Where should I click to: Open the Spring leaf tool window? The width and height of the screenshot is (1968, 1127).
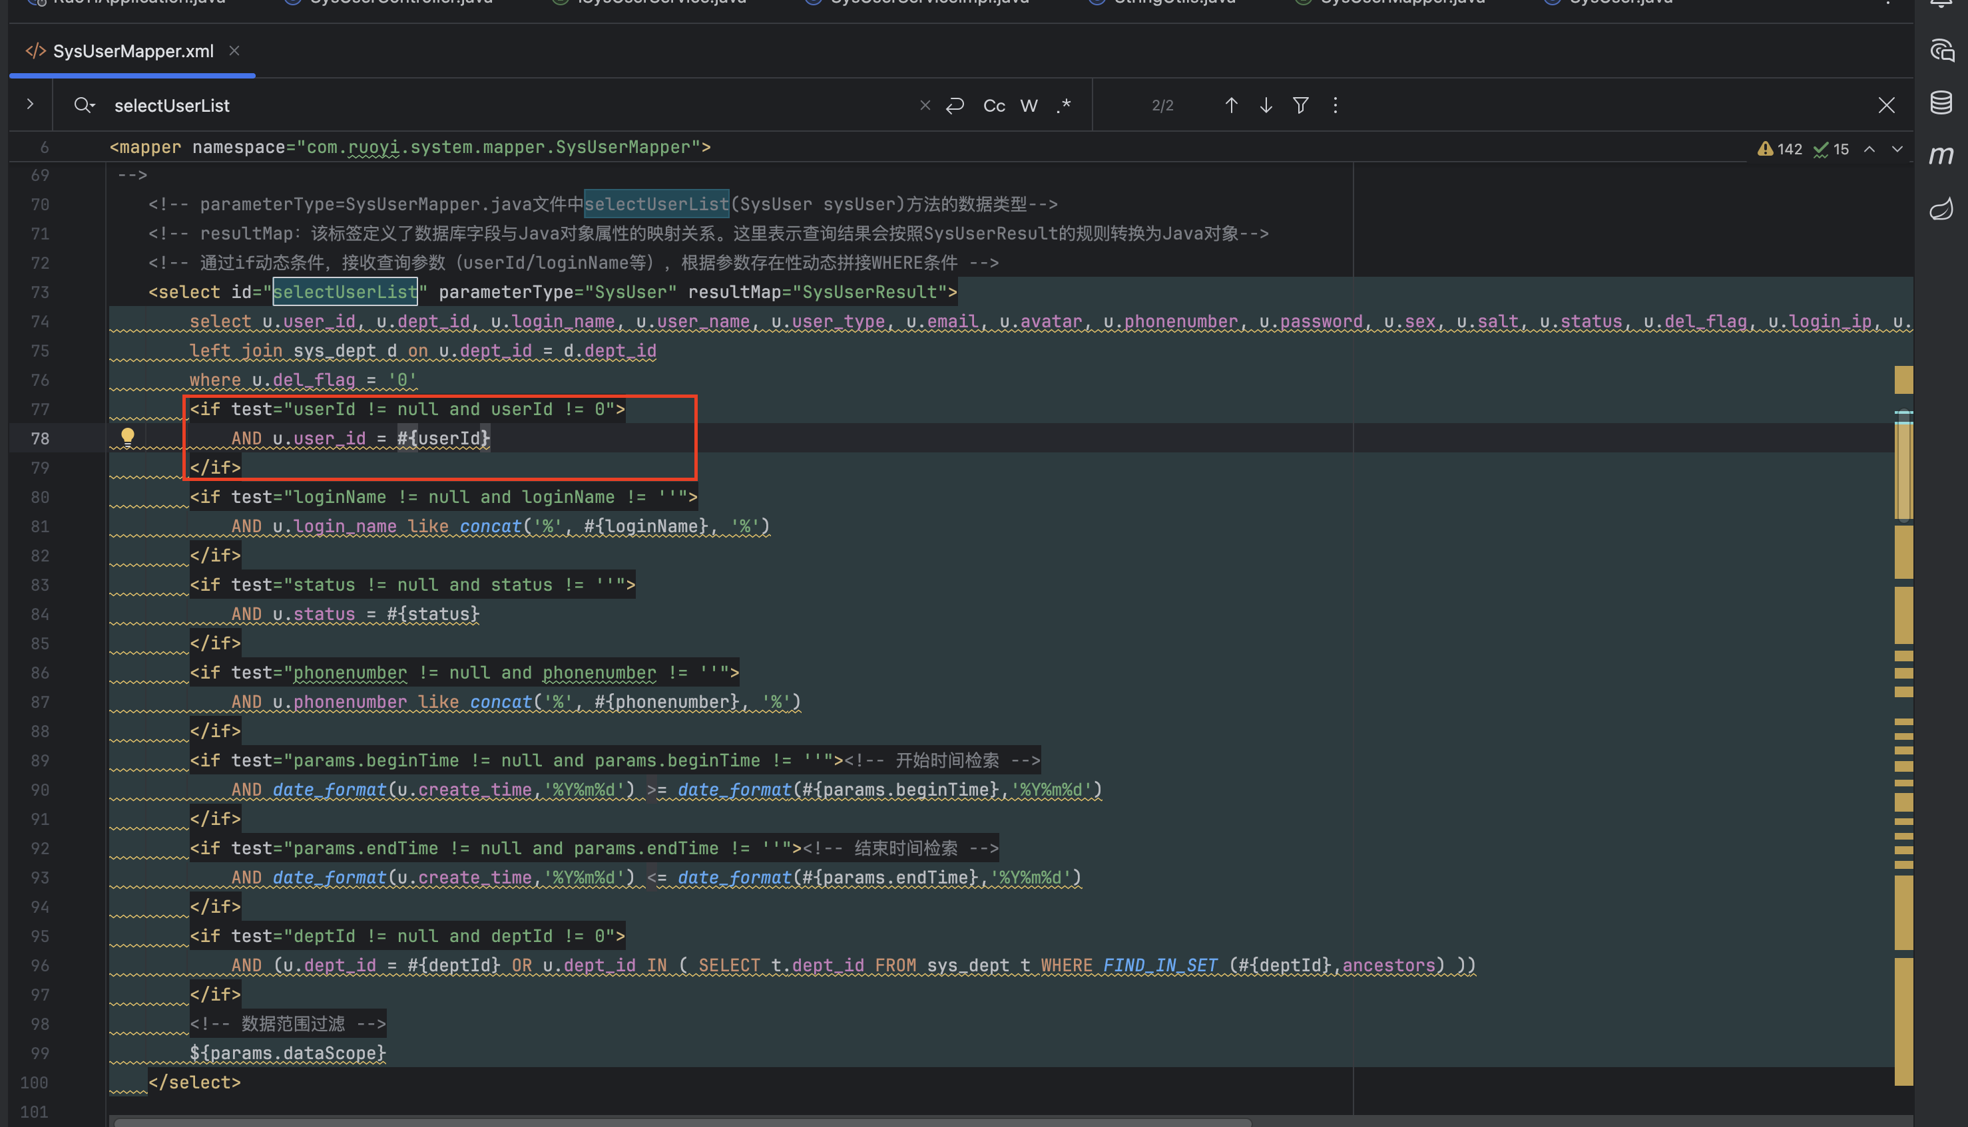[x=1941, y=209]
